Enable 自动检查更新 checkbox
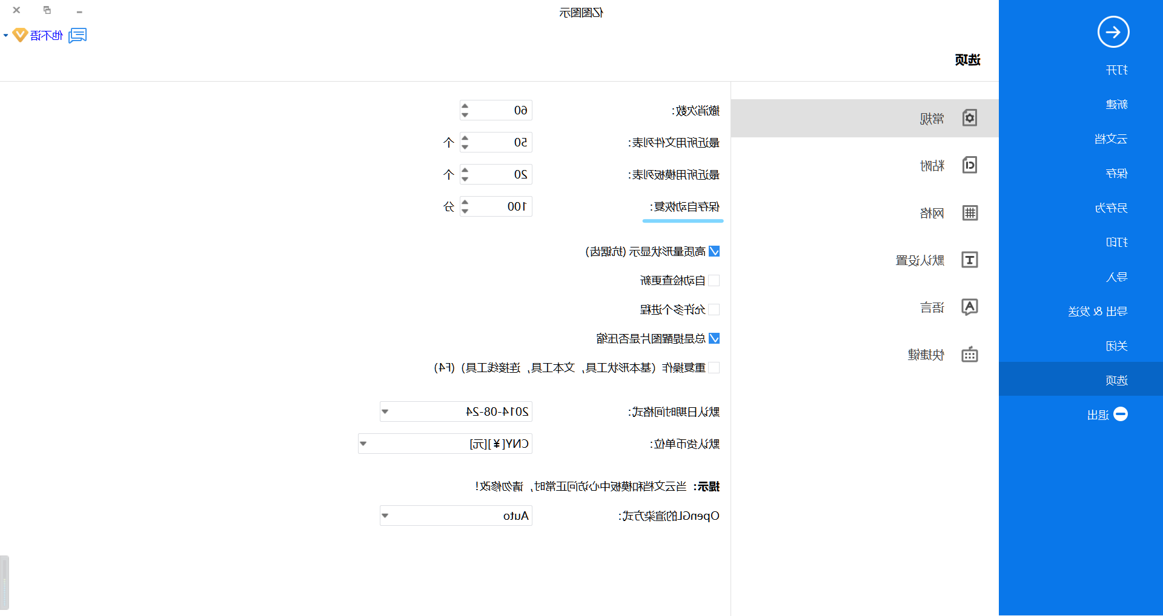This screenshot has height=616, width=1163. click(714, 280)
